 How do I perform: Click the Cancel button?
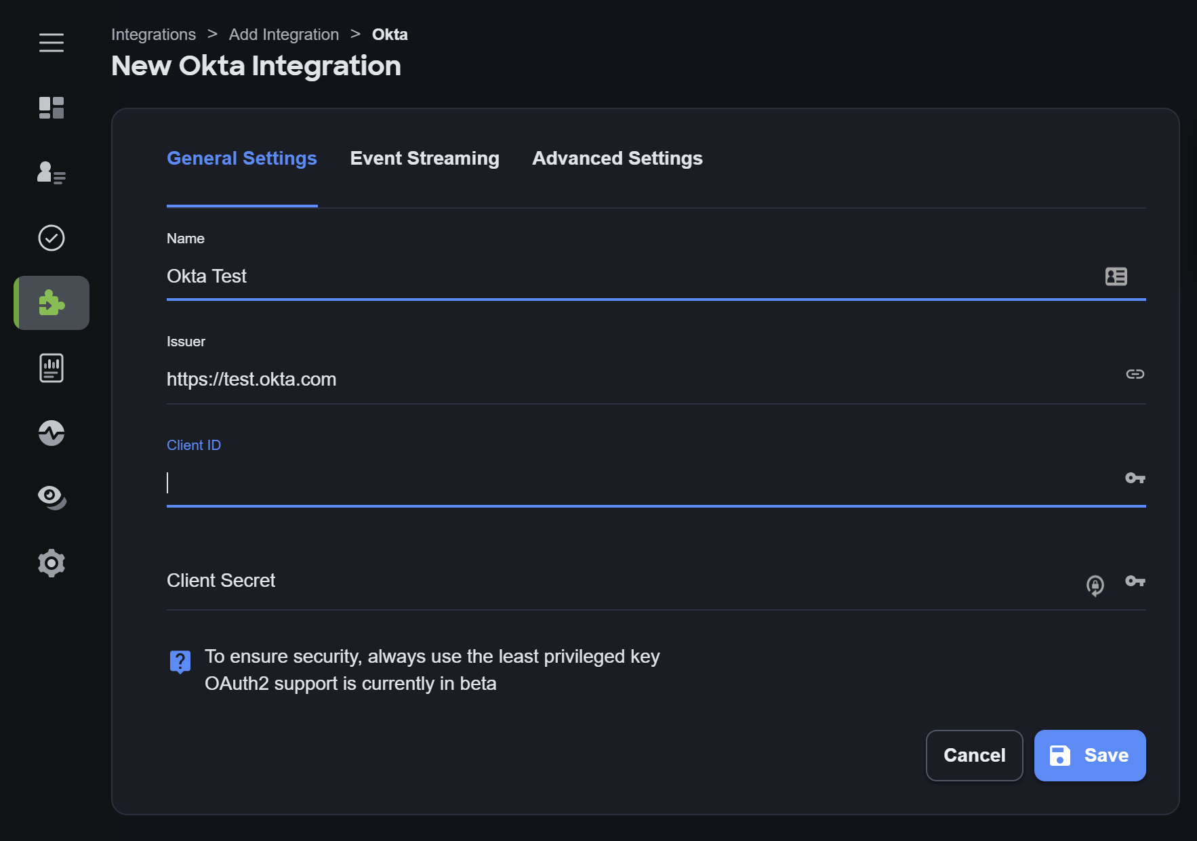pyautogui.click(x=974, y=756)
